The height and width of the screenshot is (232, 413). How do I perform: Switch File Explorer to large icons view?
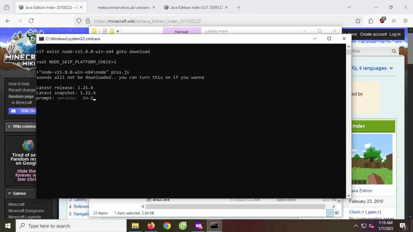tap(337, 213)
